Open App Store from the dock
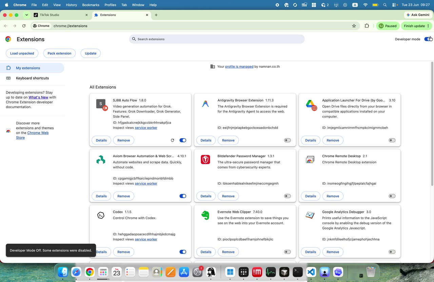 pos(184,272)
